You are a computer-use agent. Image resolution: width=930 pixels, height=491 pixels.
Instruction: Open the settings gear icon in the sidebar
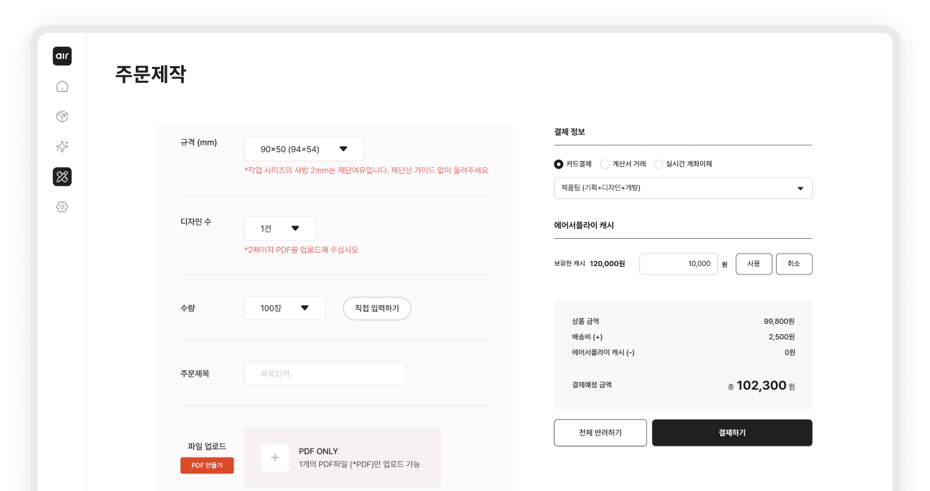(x=62, y=207)
